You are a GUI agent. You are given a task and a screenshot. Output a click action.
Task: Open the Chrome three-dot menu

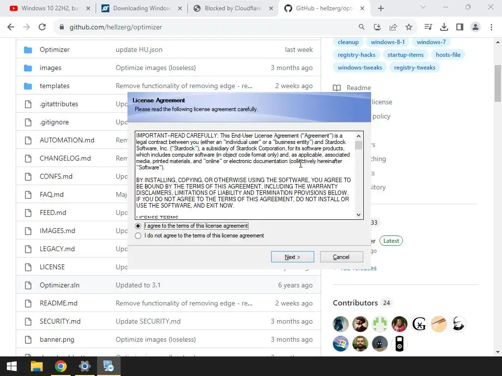pyautogui.click(x=491, y=27)
